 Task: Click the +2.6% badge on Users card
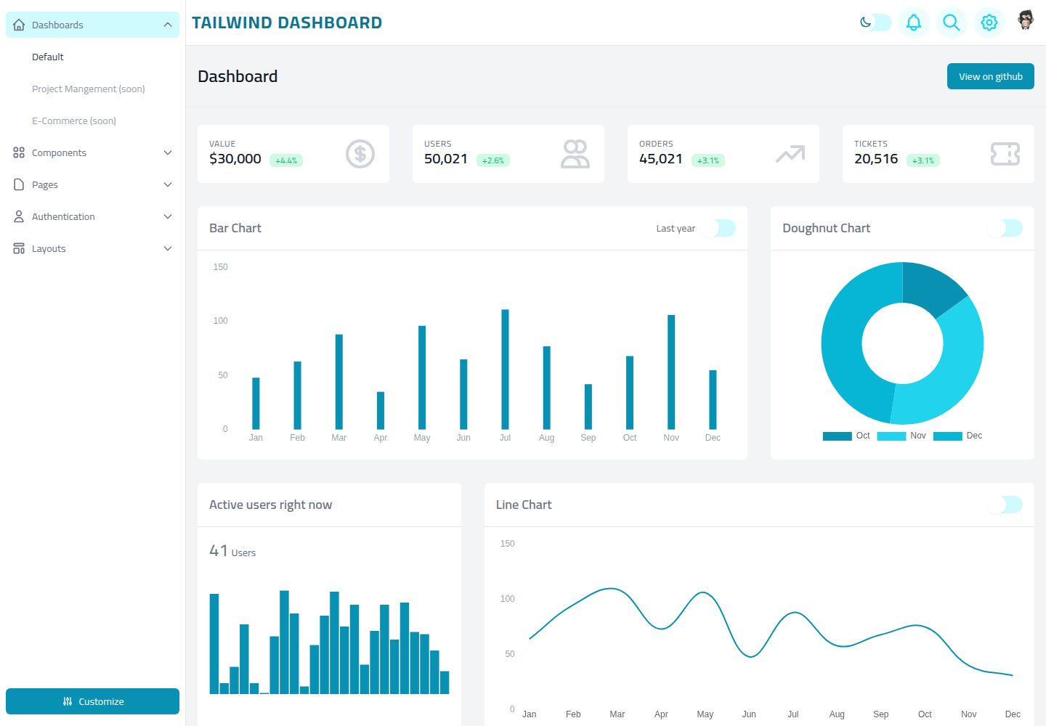[493, 160]
